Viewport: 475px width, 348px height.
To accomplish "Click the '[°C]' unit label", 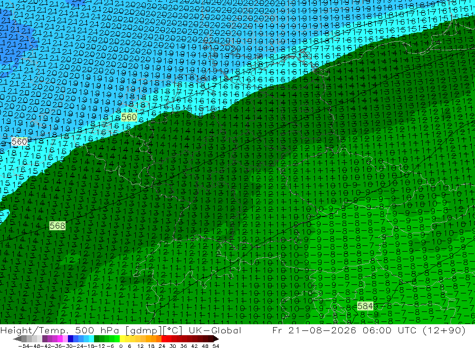I will point(173,330).
